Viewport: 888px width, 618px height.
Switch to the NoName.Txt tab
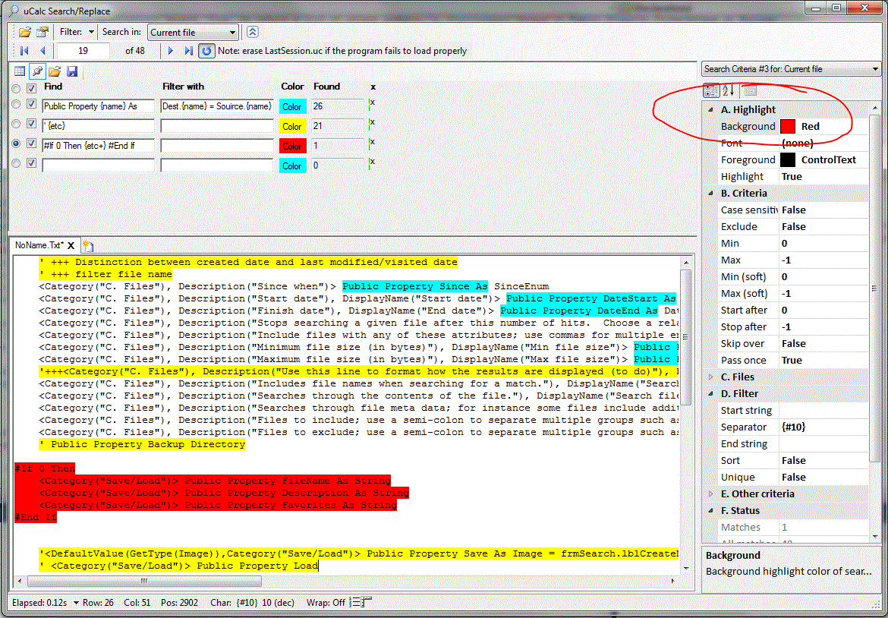tap(39, 245)
